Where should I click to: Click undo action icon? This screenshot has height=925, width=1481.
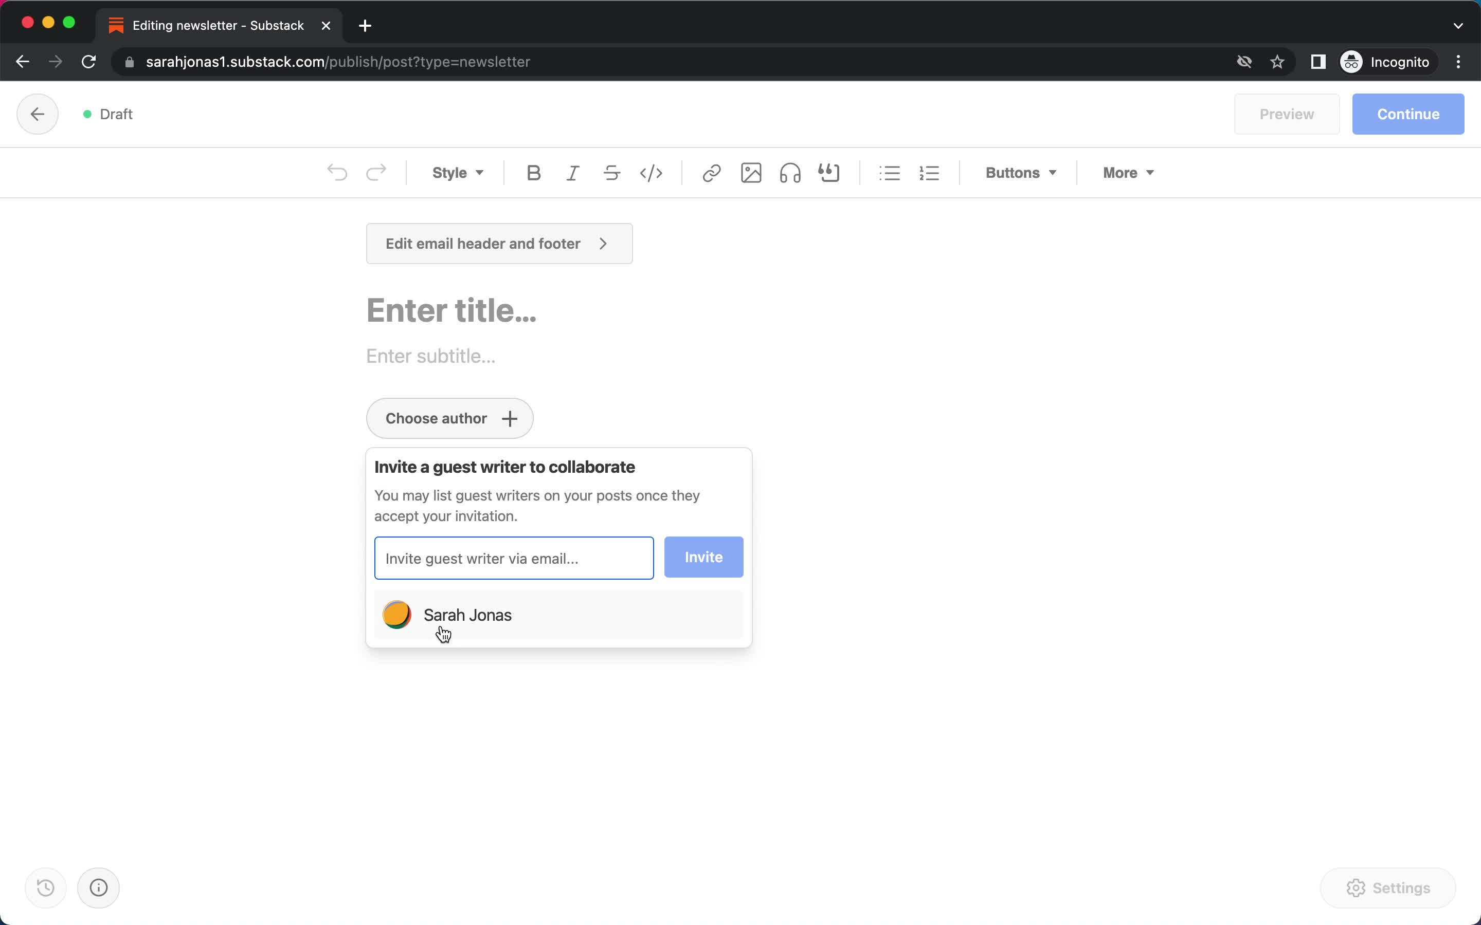pos(337,173)
